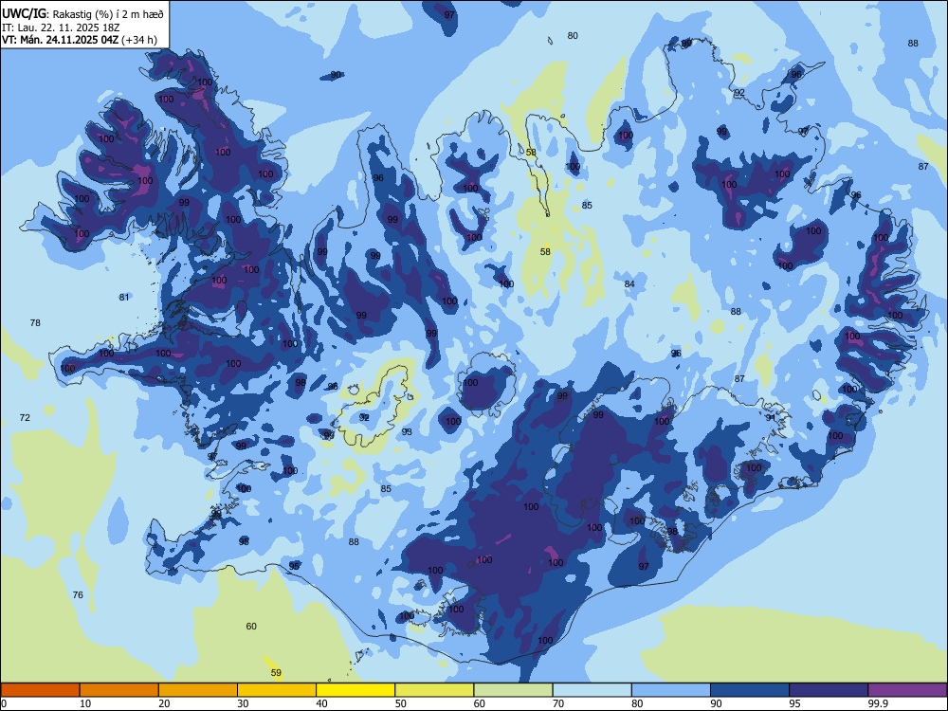The width and height of the screenshot is (948, 711).
Task: Pick the purple legend swatch above 99.9
Action: click(x=907, y=690)
